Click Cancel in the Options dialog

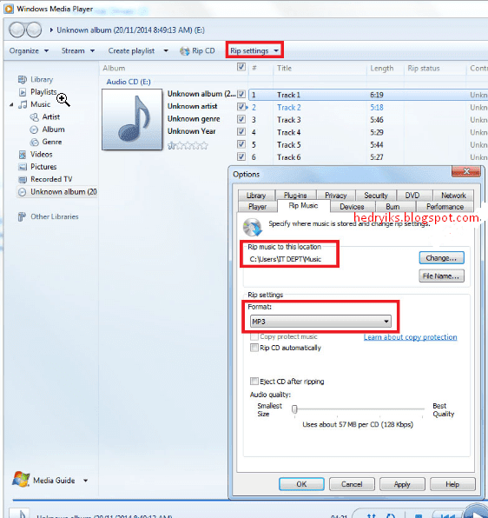tap(352, 484)
